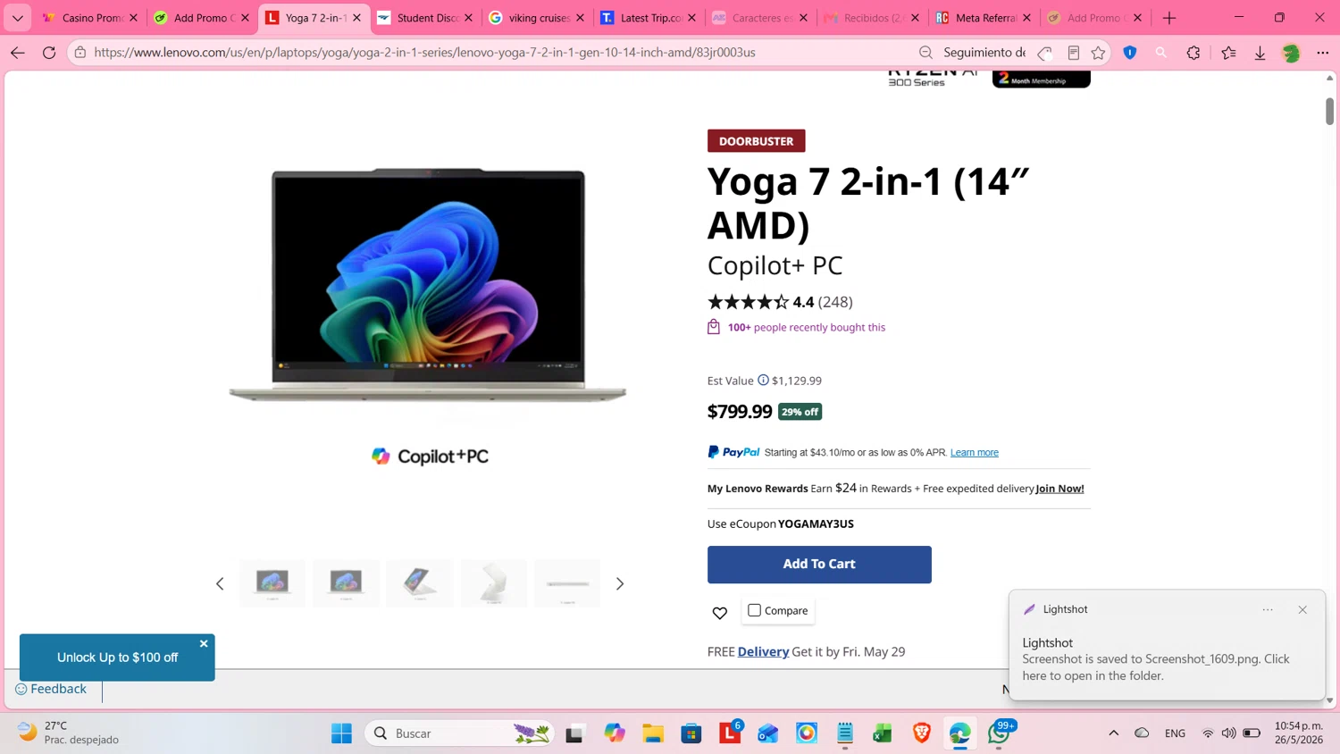Open Task View in the taskbar
Image resolution: width=1340 pixels, height=754 pixels.
coord(574,733)
